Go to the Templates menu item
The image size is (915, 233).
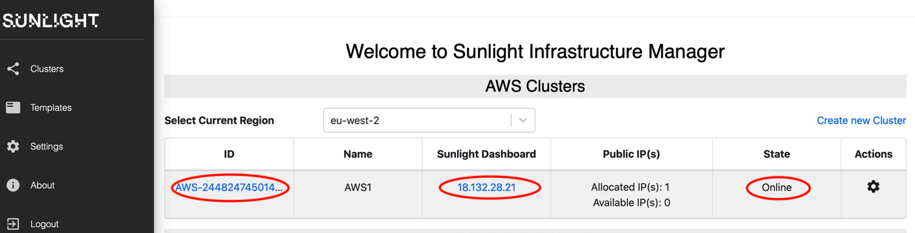[50, 107]
